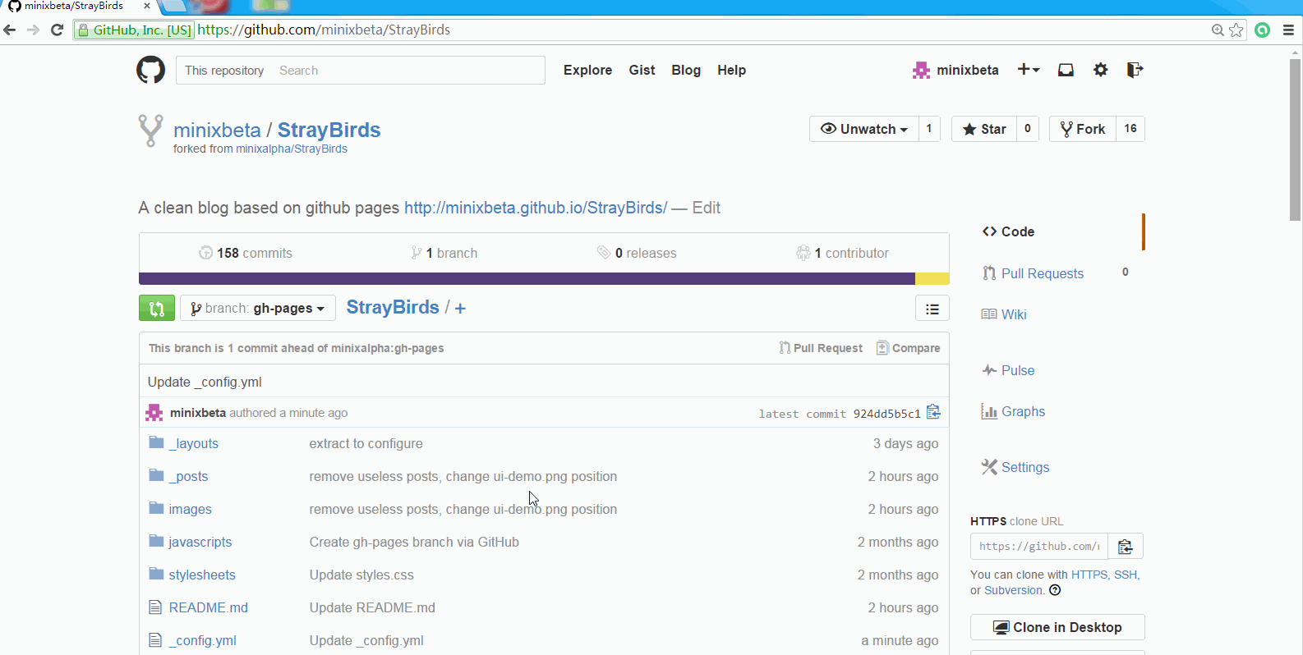Image resolution: width=1303 pixels, height=655 pixels.
Task: Click the purple language bar segment
Action: (526, 279)
